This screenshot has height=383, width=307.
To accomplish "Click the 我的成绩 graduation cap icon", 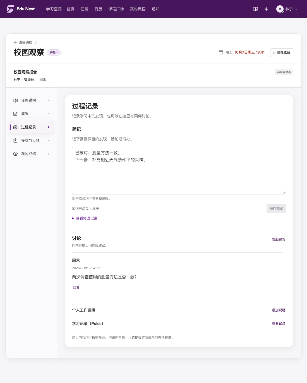I will [x=15, y=154].
